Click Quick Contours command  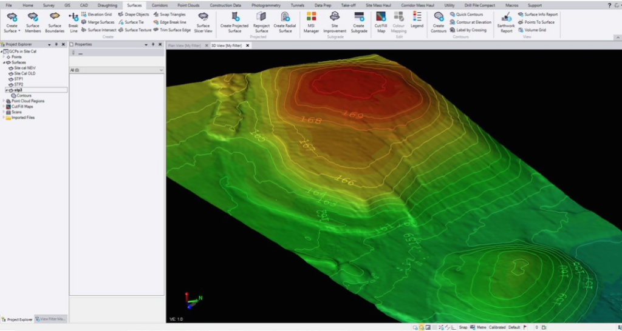pos(466,15)
